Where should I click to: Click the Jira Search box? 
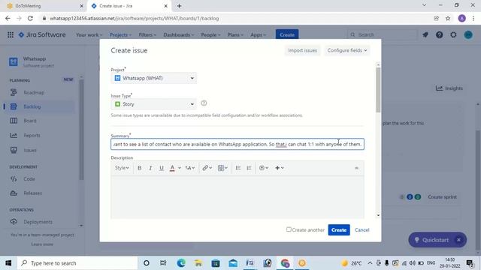point(383,35)
